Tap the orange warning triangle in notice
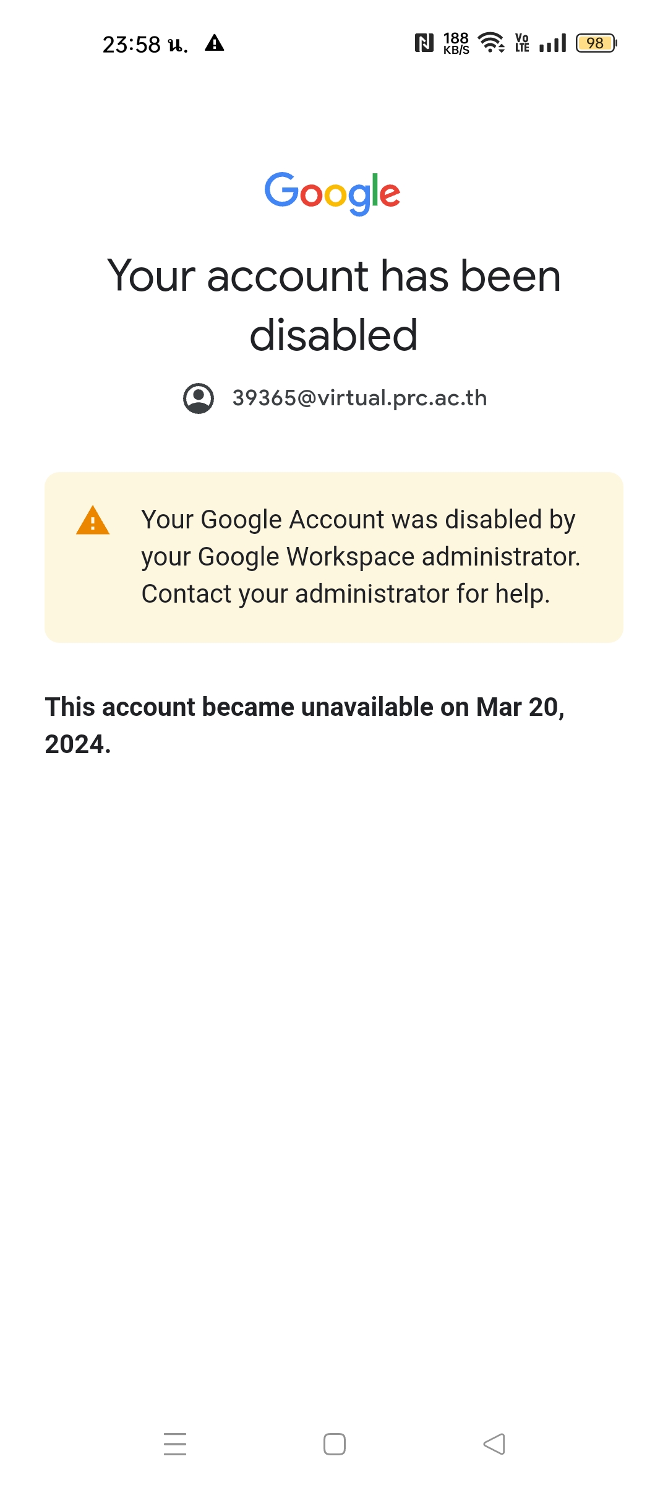668x1485 pixels. click(93, 520)
